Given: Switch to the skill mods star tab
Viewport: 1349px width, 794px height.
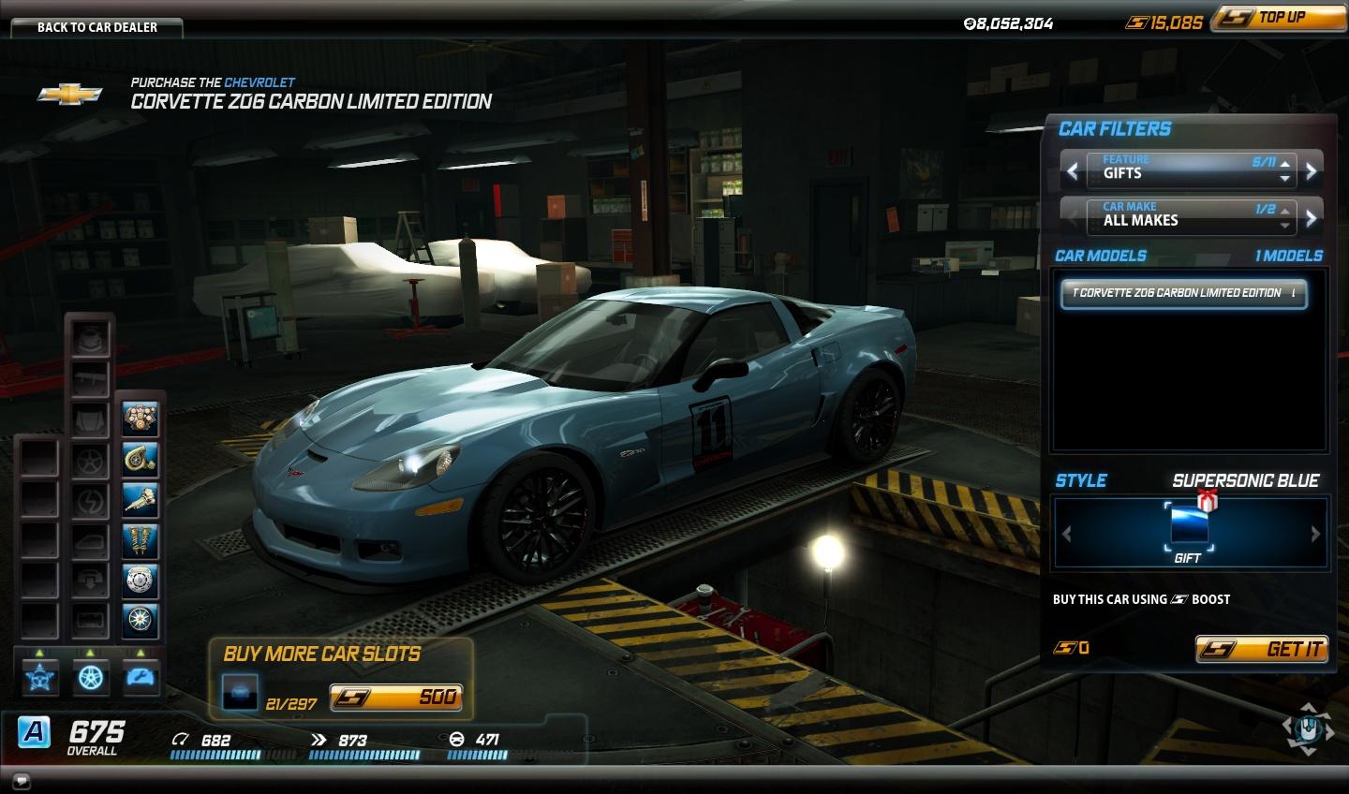Looking at the screenshot, I should coord(40,676).
